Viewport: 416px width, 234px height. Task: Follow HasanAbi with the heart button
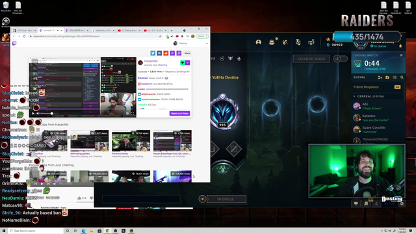(182, 62)
